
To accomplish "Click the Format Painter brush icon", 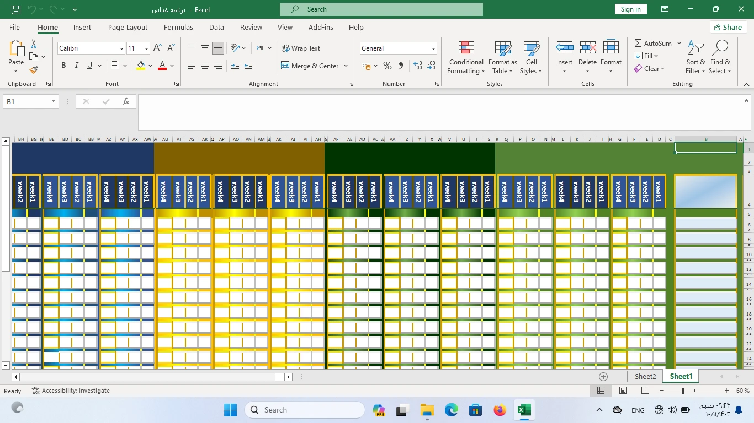I will 34,70.
